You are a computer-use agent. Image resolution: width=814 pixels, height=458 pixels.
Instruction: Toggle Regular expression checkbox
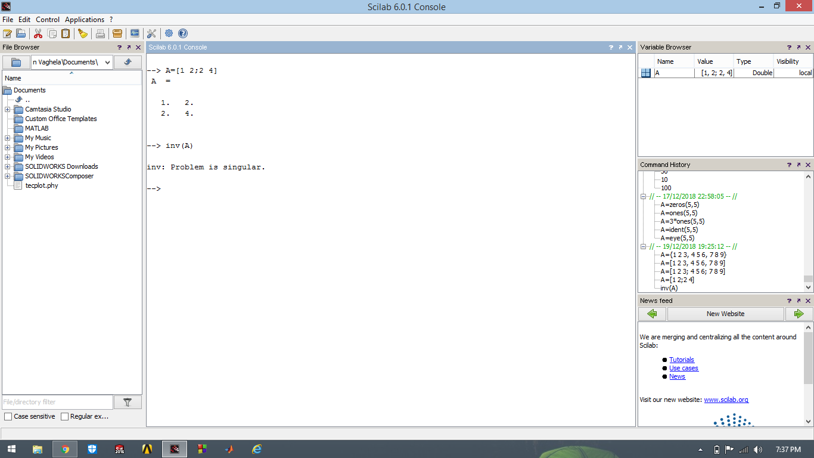[65, 416]
